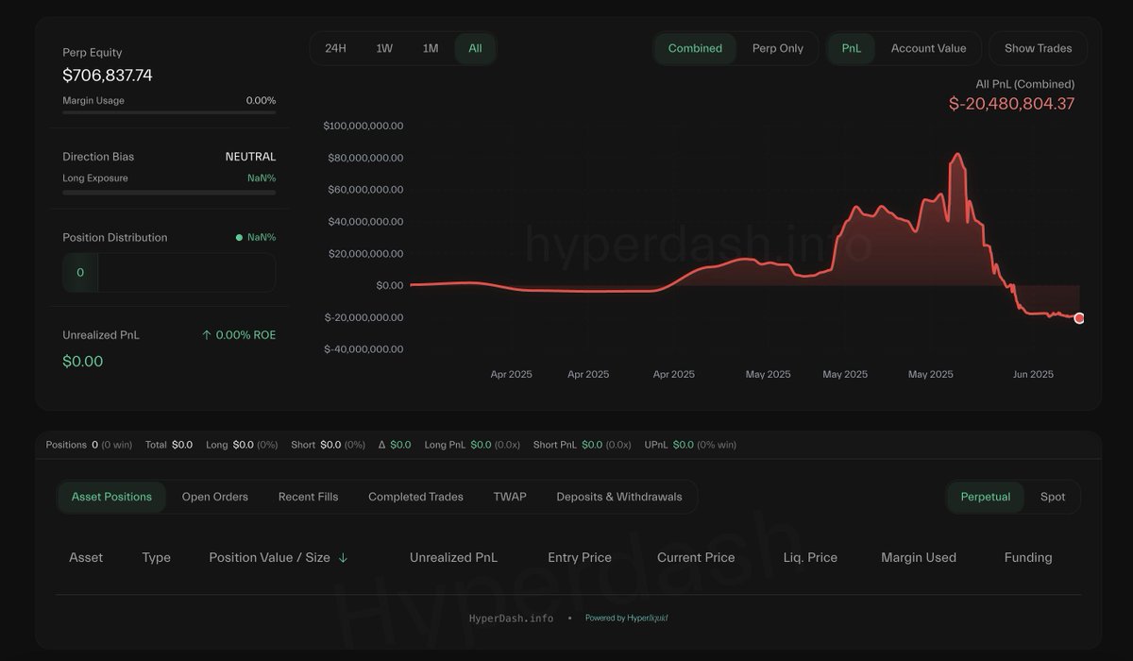Select the Perpetual market toggle

[986, 497]
